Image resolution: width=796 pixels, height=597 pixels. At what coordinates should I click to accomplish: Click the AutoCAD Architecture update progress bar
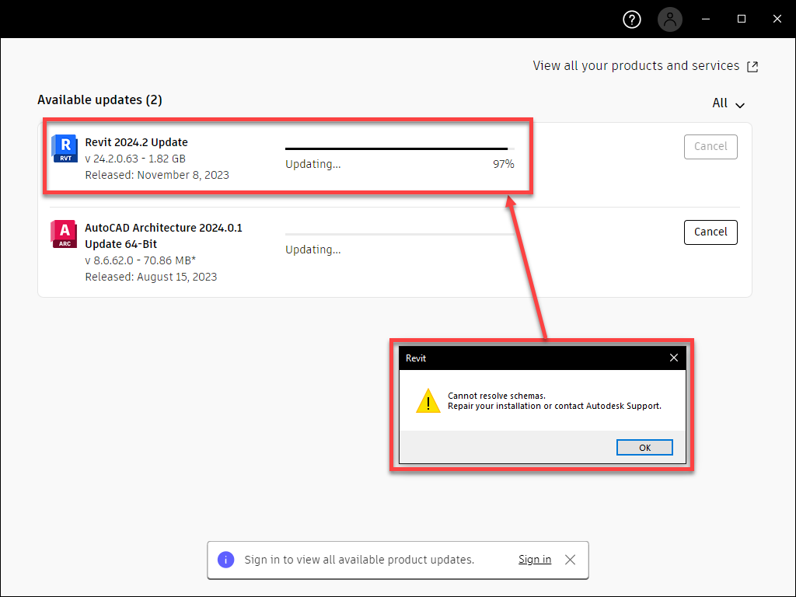coord(400,234)
